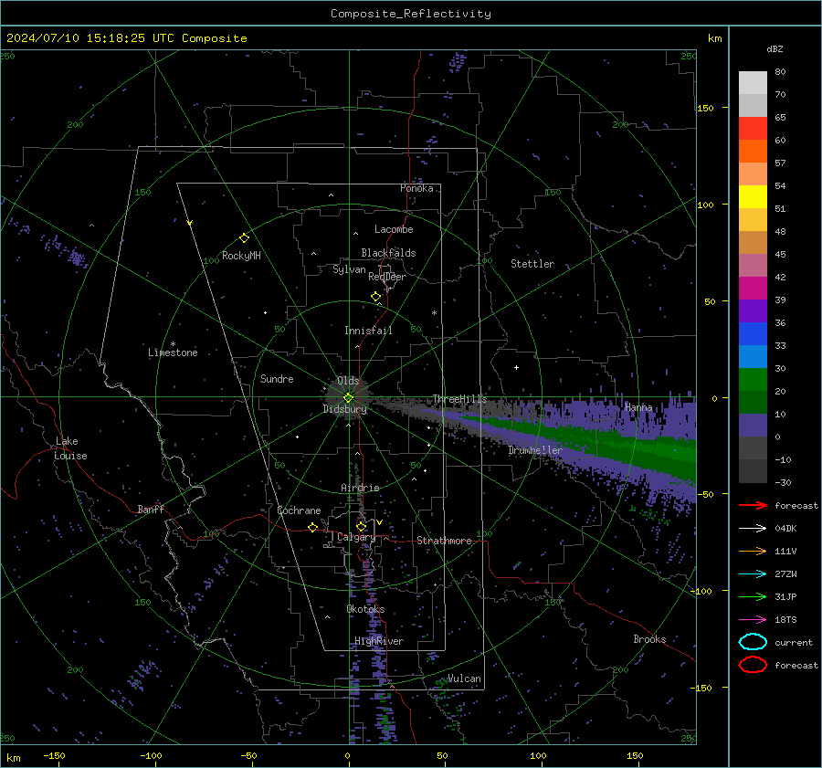Click the yellow V marker northeast of Calgary
This screenshot has height=768, width=822.
pyautogui.click(x=379, y=522)
